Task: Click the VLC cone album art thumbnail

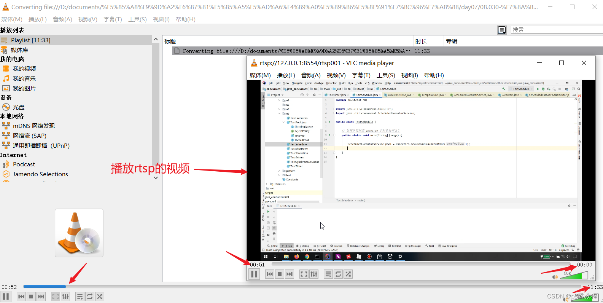Action: coord(79,233)
